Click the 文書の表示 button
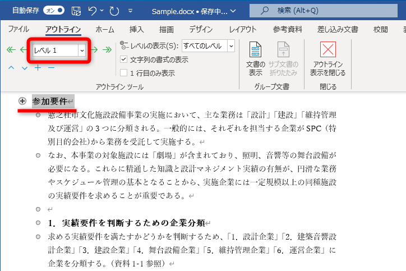The width and height of the screenshot is (406, 271). pyautogui.click(x=256, y=59)
